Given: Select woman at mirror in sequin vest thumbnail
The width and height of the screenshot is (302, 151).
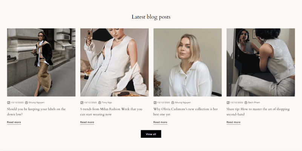Looking at the screenshot, I should [x=261, y=63].
